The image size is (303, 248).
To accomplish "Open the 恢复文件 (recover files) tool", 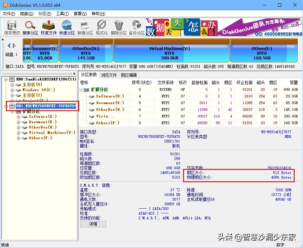I will pyautogui.click(x=49, y=27).
